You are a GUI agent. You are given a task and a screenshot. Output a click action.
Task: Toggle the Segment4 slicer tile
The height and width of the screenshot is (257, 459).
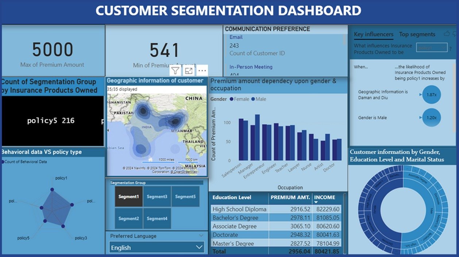coord(157,218)
